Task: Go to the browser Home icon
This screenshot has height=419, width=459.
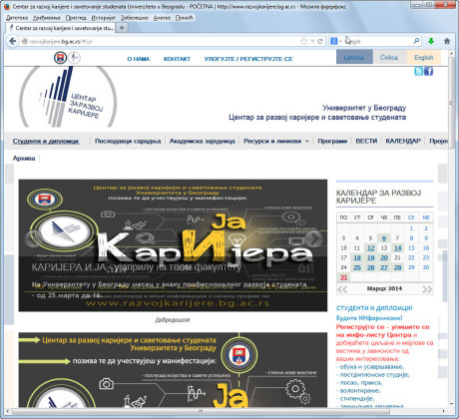Action: (447, 41)
